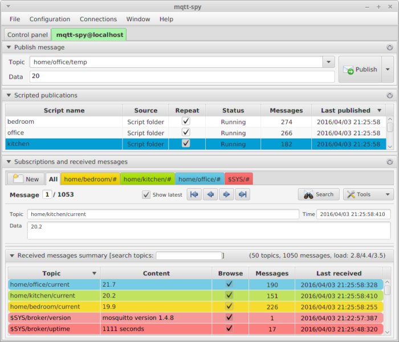
Task: Click the Messages column header in scripts table
Action: (x=286, y=111)
